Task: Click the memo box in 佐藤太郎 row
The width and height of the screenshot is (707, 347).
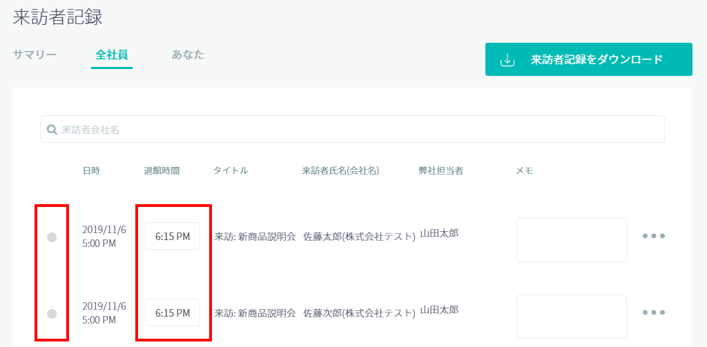Action: click(571, 240)
